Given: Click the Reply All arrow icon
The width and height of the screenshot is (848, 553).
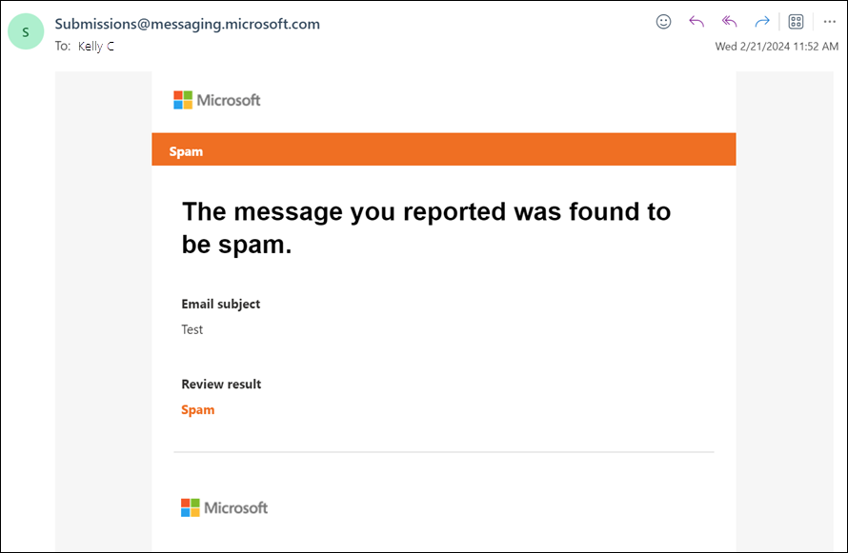Looking at the screenshot, I should coord(729,22).
